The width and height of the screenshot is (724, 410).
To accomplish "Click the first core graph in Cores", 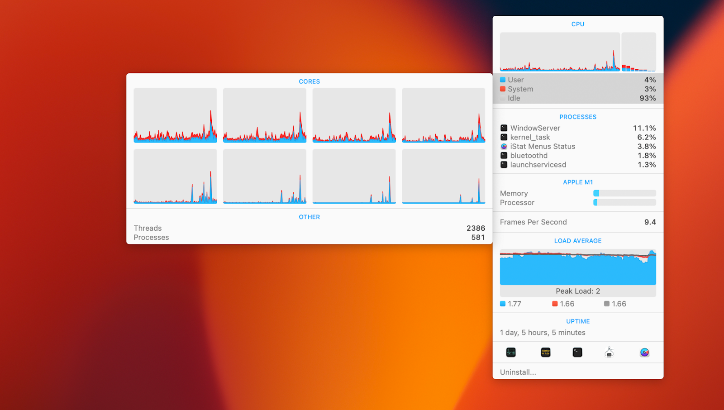I will click(x=175, y=115).
